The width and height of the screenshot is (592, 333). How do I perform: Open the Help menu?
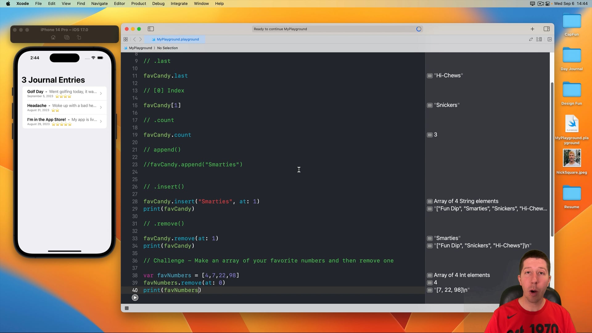click(x=219, y=4)
